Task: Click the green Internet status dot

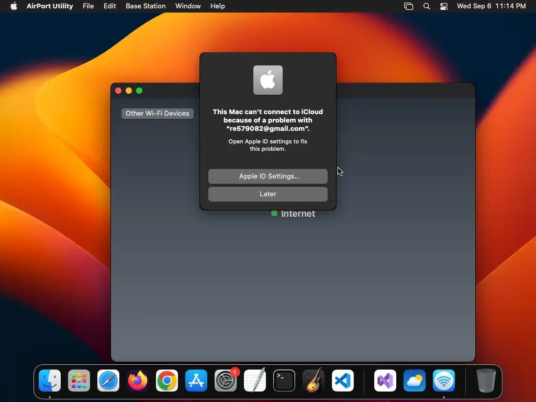Action: 274,214
